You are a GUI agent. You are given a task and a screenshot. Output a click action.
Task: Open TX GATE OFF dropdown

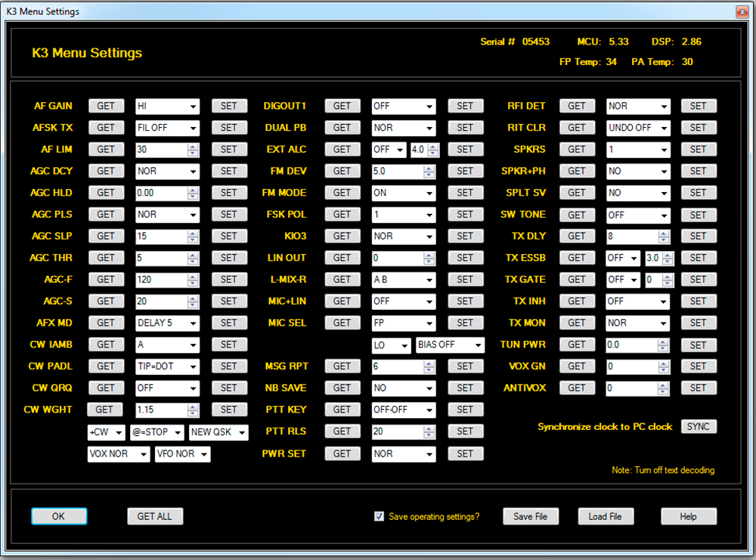pyautogui.click(x=624, y=280)
